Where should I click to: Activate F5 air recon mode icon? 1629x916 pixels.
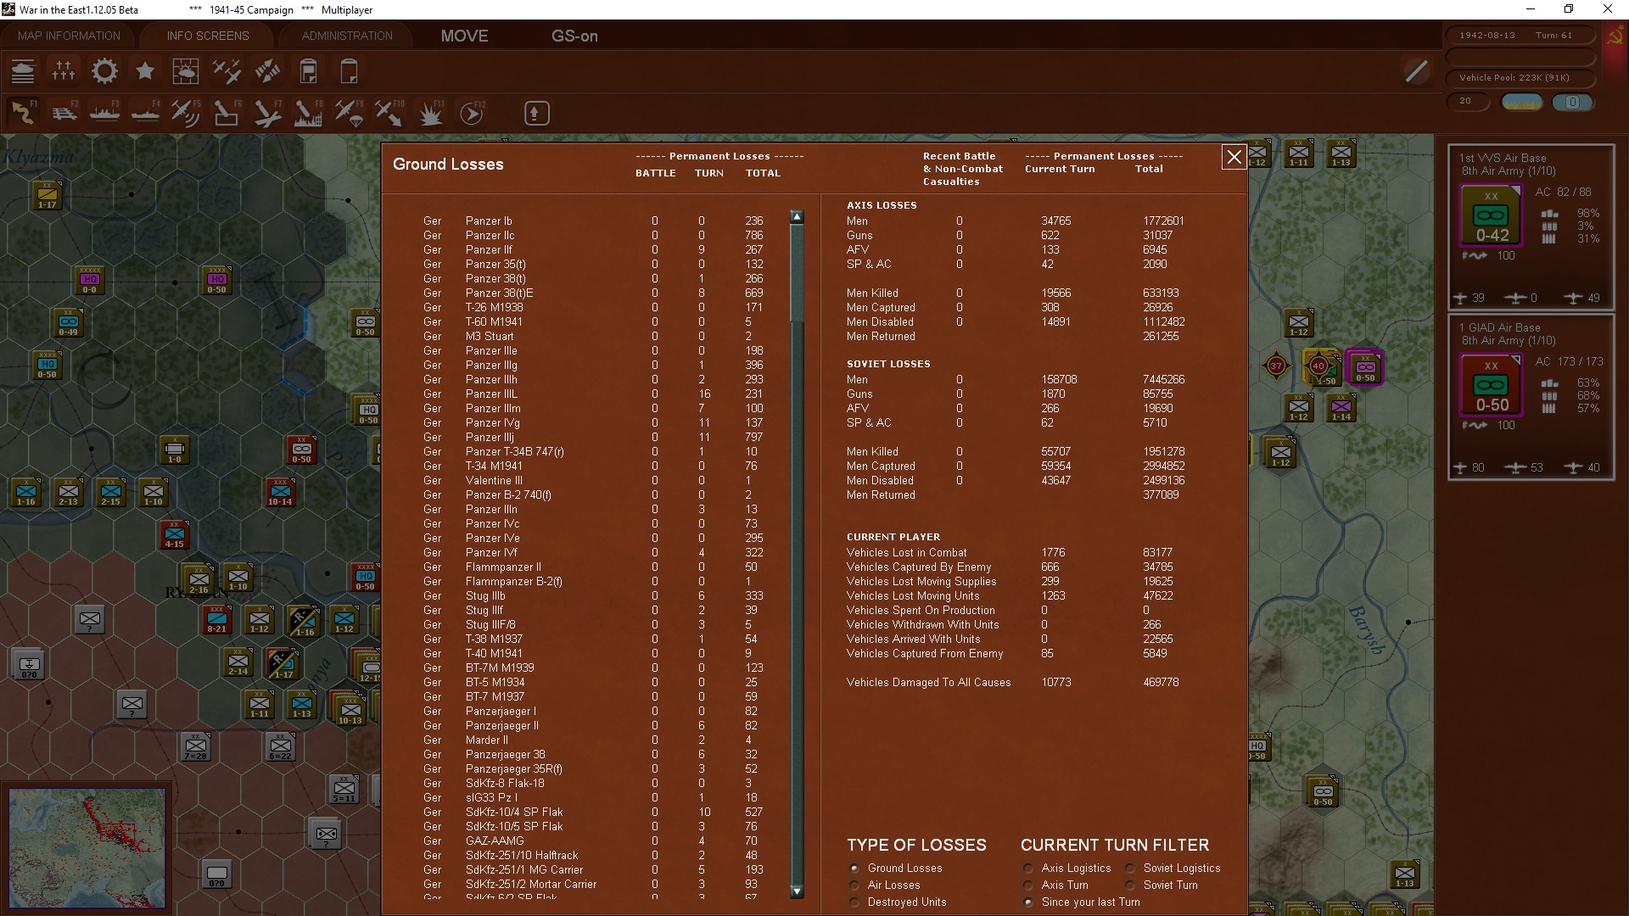coord(185,113)
